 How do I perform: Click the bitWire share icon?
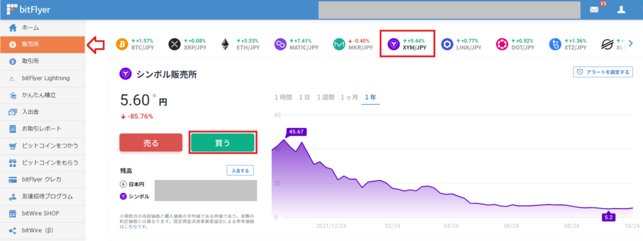click(13, 230)
